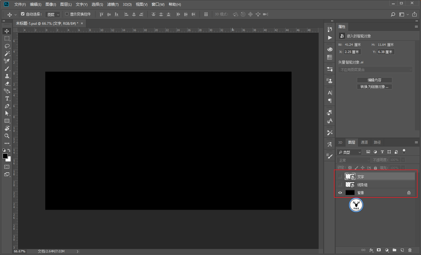Open the Character panel icon
Viewport: 421px width, 255px height.
click(x=330, y=93)
